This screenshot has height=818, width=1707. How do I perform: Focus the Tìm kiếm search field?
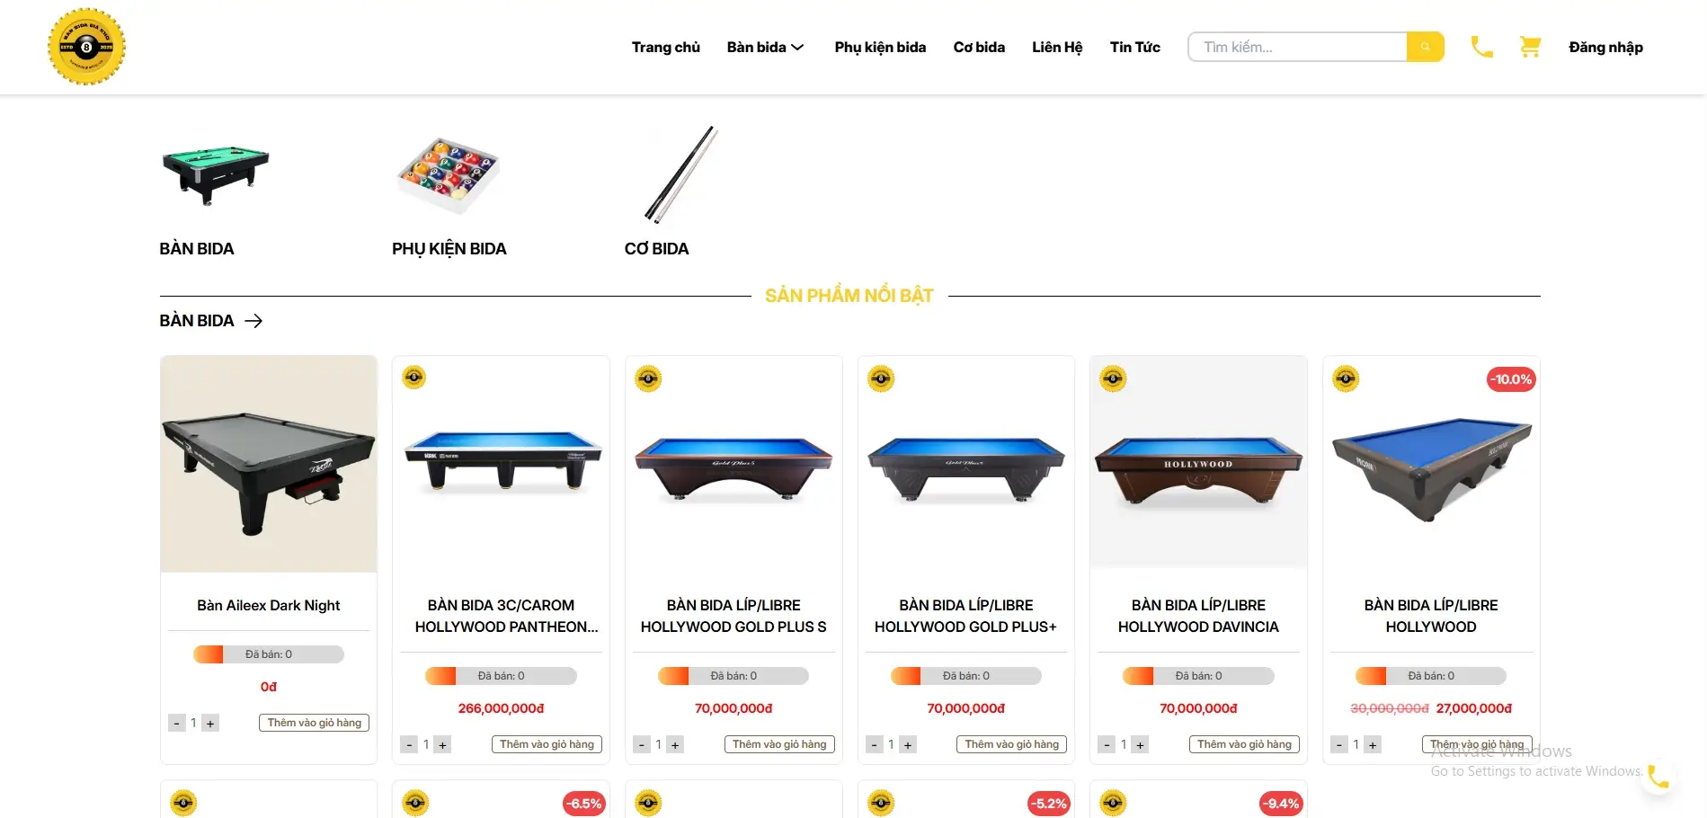click(1297, 47)
